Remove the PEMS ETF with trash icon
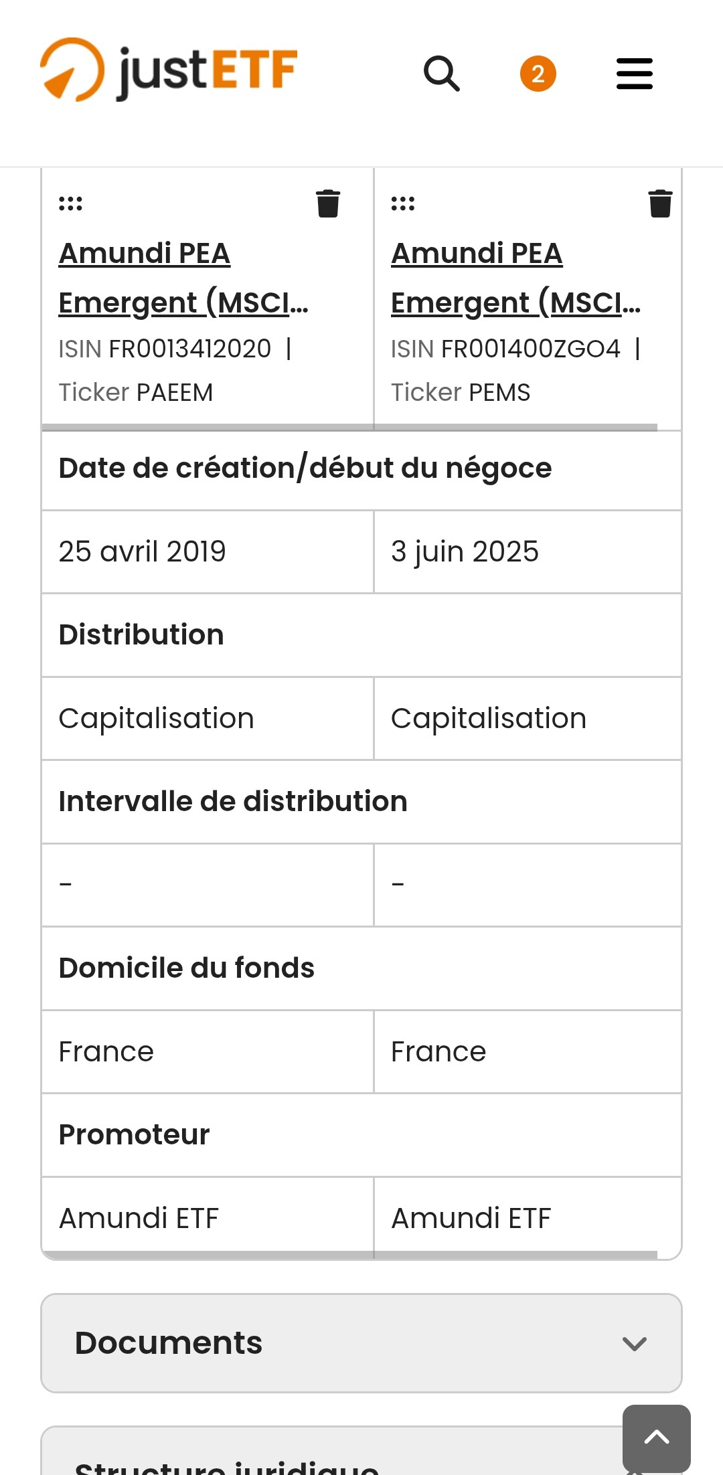 click(x=660, y=203)
